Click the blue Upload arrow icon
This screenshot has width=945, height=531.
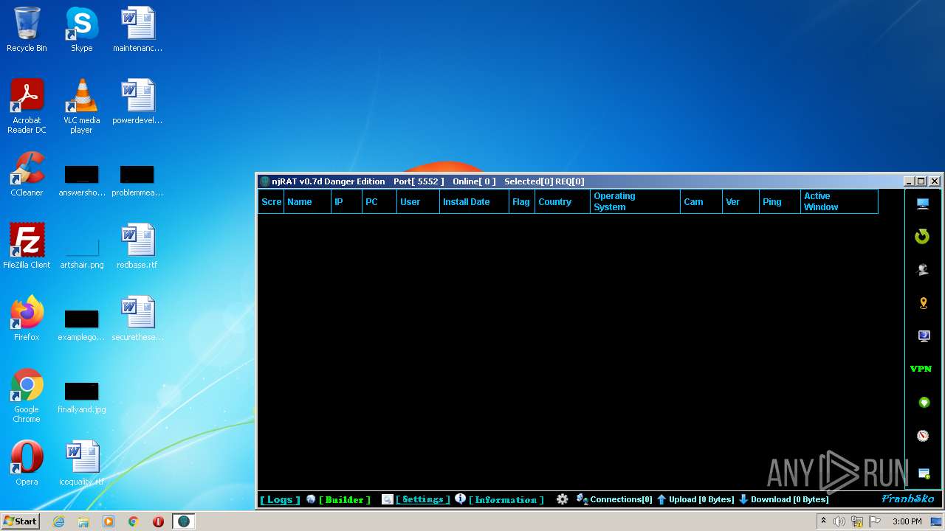coord(661,499)
